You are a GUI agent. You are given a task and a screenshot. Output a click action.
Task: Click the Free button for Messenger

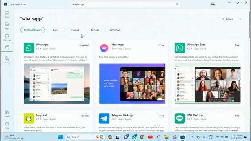tap(162, 45)
